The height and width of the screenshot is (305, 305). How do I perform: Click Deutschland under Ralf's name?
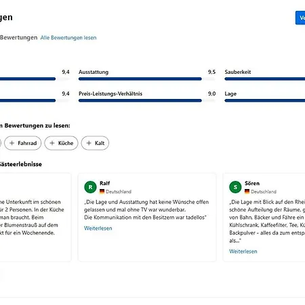tap(119, 192)
